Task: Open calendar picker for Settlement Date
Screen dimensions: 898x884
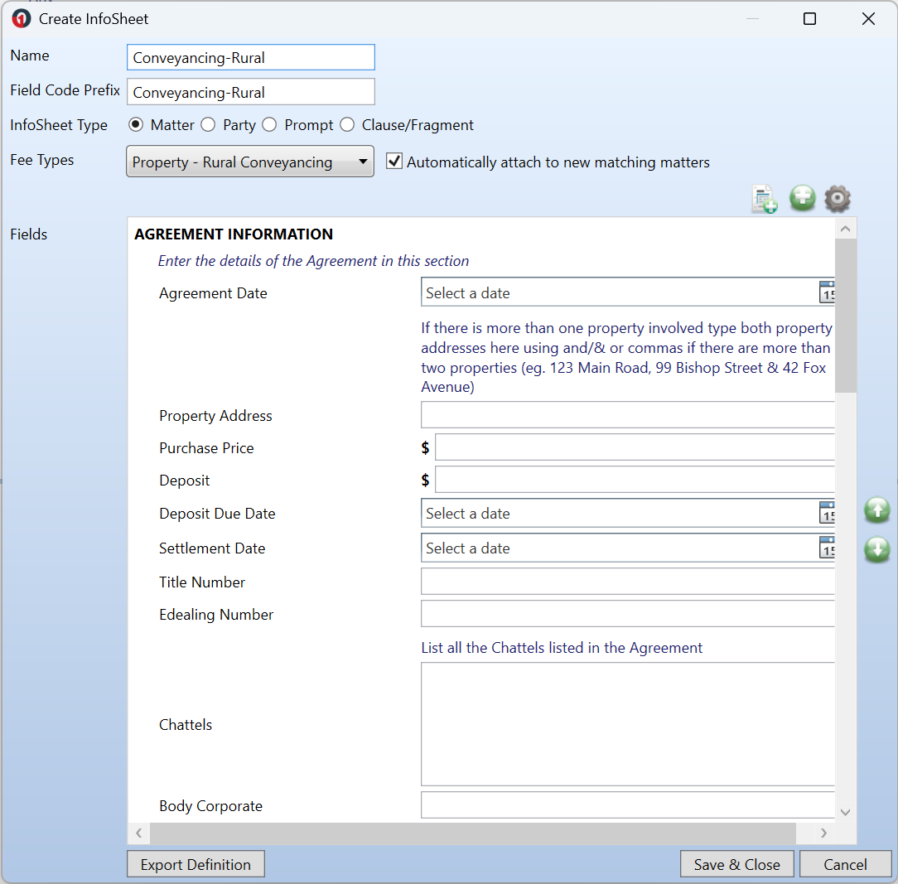Action: [827, 548]
